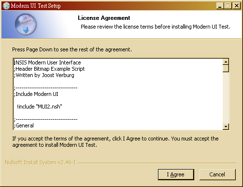Viewport: 243px width, 187px height.
Task: Accept the license with I Agree
Action: [176, 174]
